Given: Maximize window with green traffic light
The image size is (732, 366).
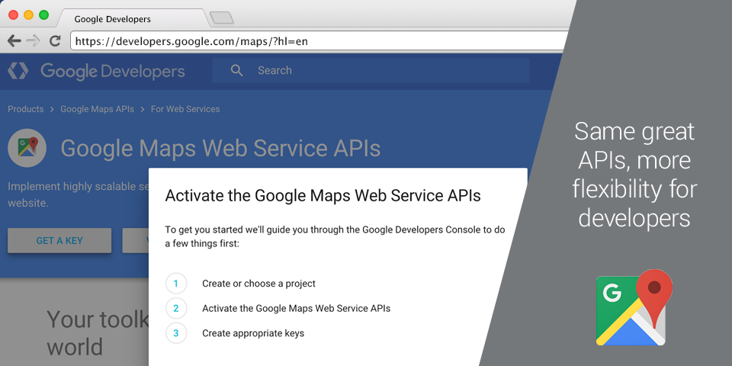Looking at the screenshot, I should coord(44,14).
